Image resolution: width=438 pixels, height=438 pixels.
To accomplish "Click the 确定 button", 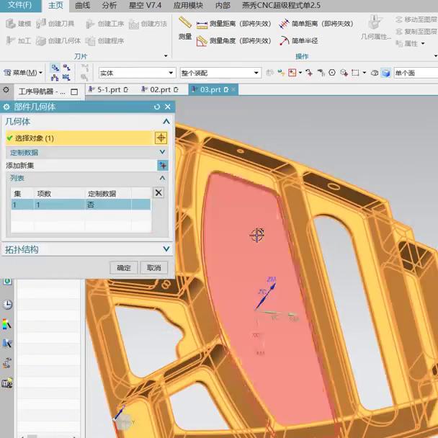I will [x=124, y=267].
